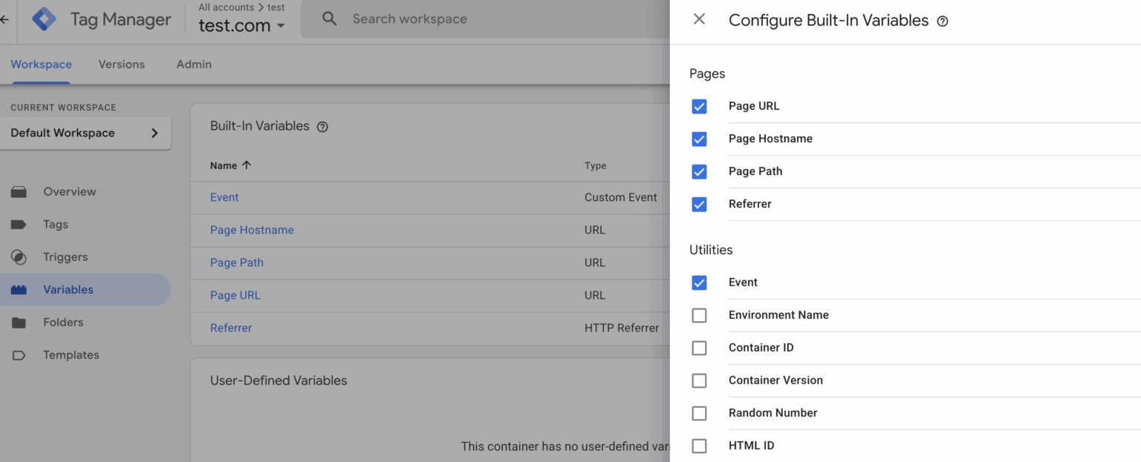Switch to the Versions tab
This screenshot has height=462, width=1141.
click(x=121, y=65)
